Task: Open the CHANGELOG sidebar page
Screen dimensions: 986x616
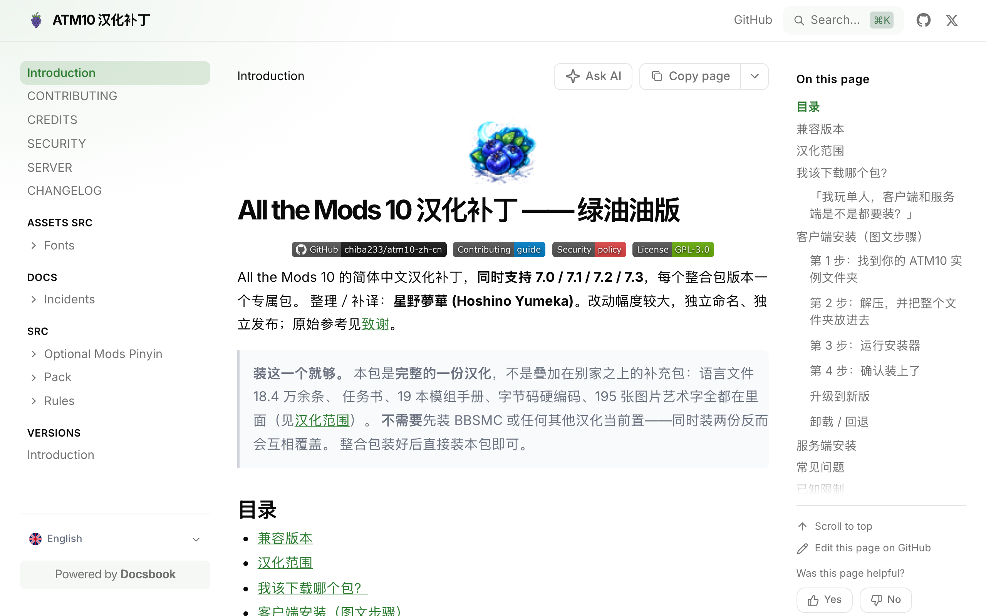Action: [x=64, y=191]
